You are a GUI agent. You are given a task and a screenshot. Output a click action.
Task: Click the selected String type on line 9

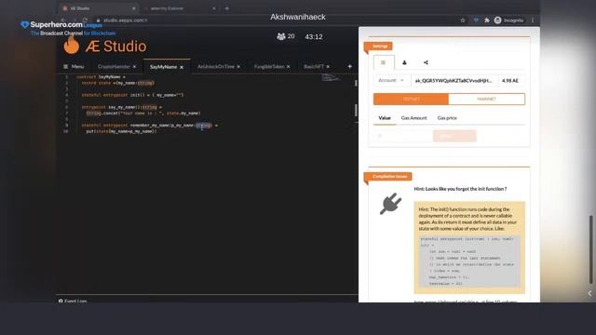coord(203,126)
